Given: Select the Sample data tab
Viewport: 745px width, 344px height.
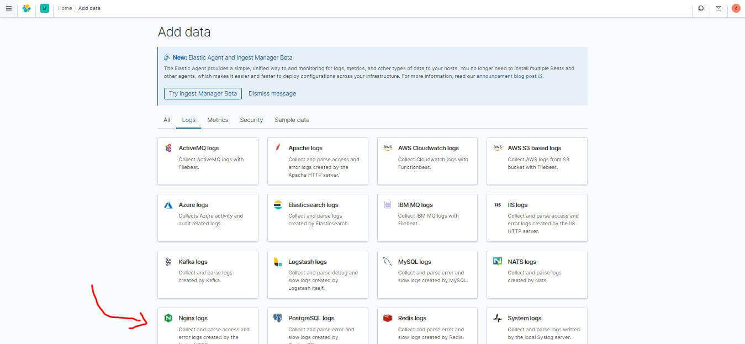Looking at the screenshot, I should point(292,120).
